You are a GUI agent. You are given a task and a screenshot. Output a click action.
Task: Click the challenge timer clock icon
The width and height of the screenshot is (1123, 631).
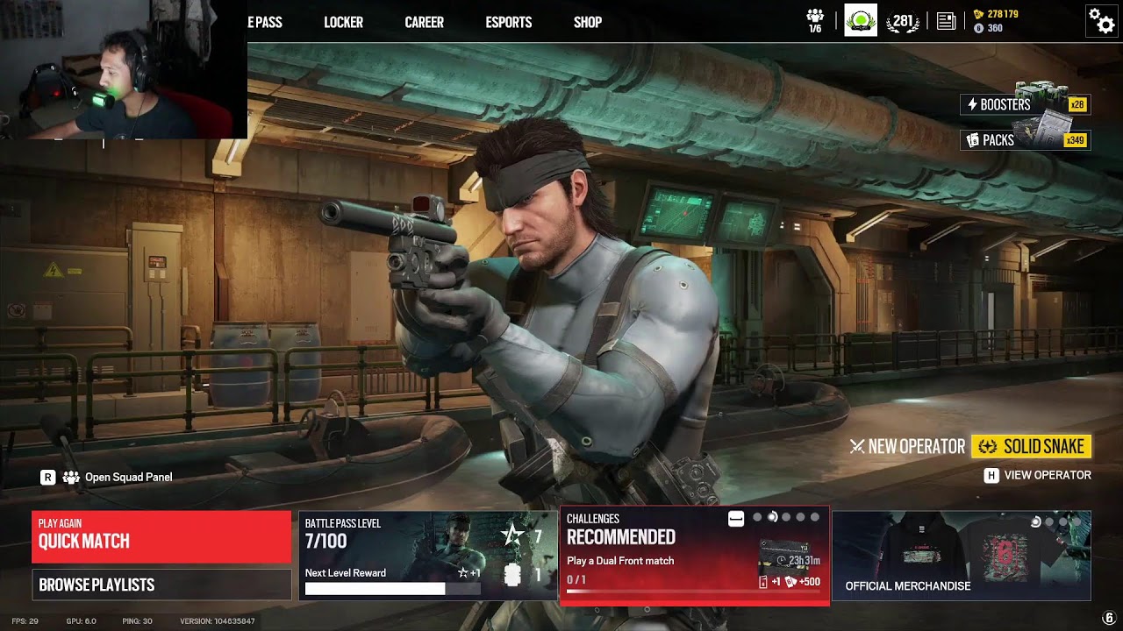click(x=782, y=561)
